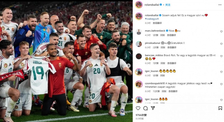The image size is (224, 122).
Task: Follow rolandsallai using 关注 link
Action: tap(168, 5)
